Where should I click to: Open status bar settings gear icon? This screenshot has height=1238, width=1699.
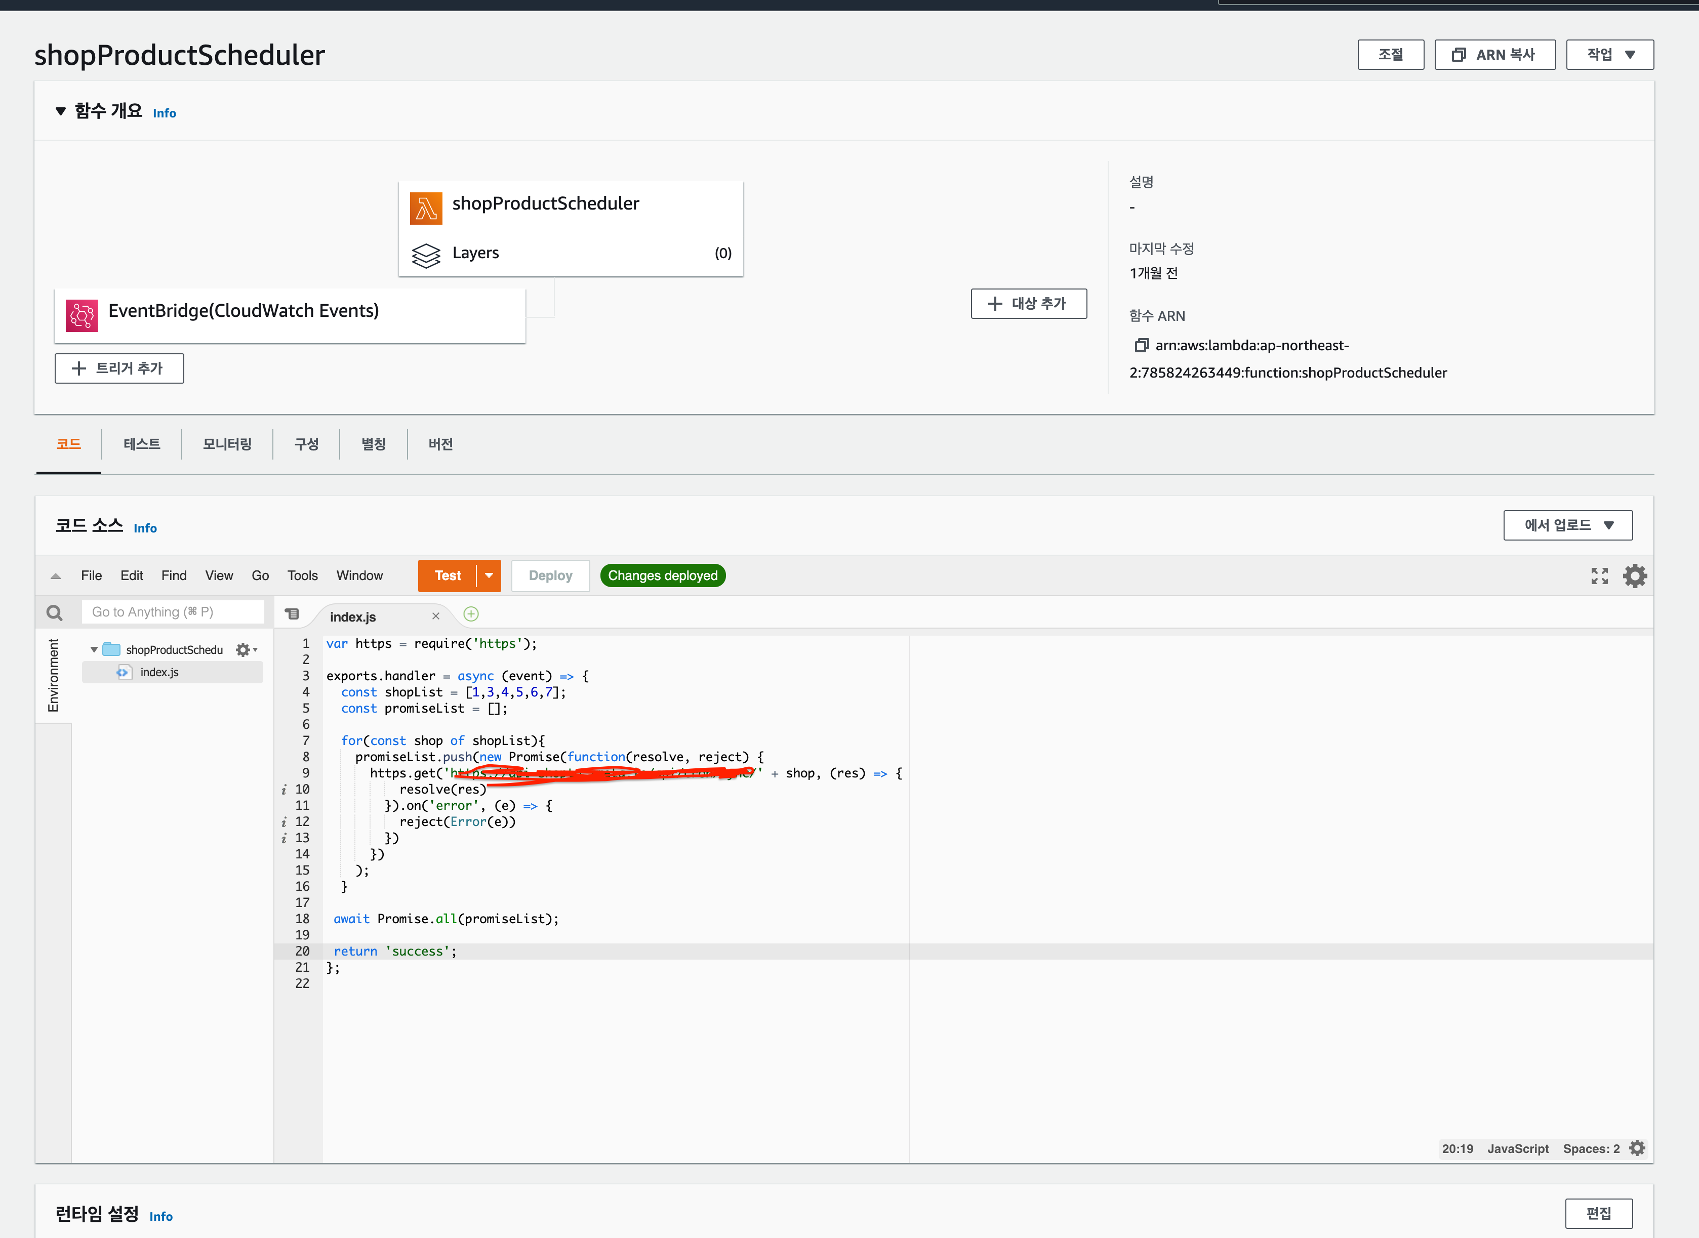point(1638,1148)
